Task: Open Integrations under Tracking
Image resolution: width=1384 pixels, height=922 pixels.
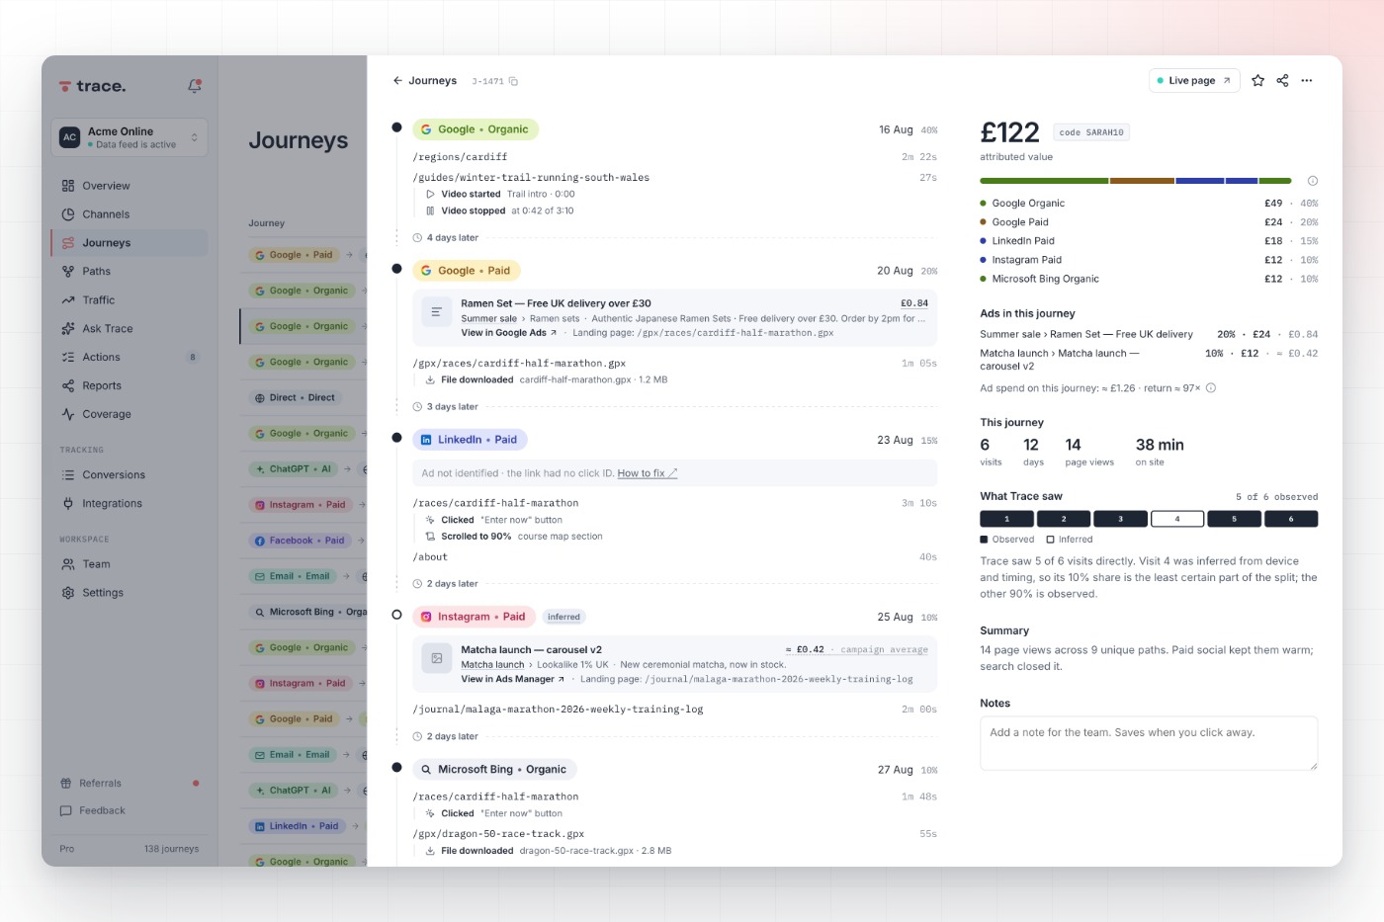Action: pos(130,504)
